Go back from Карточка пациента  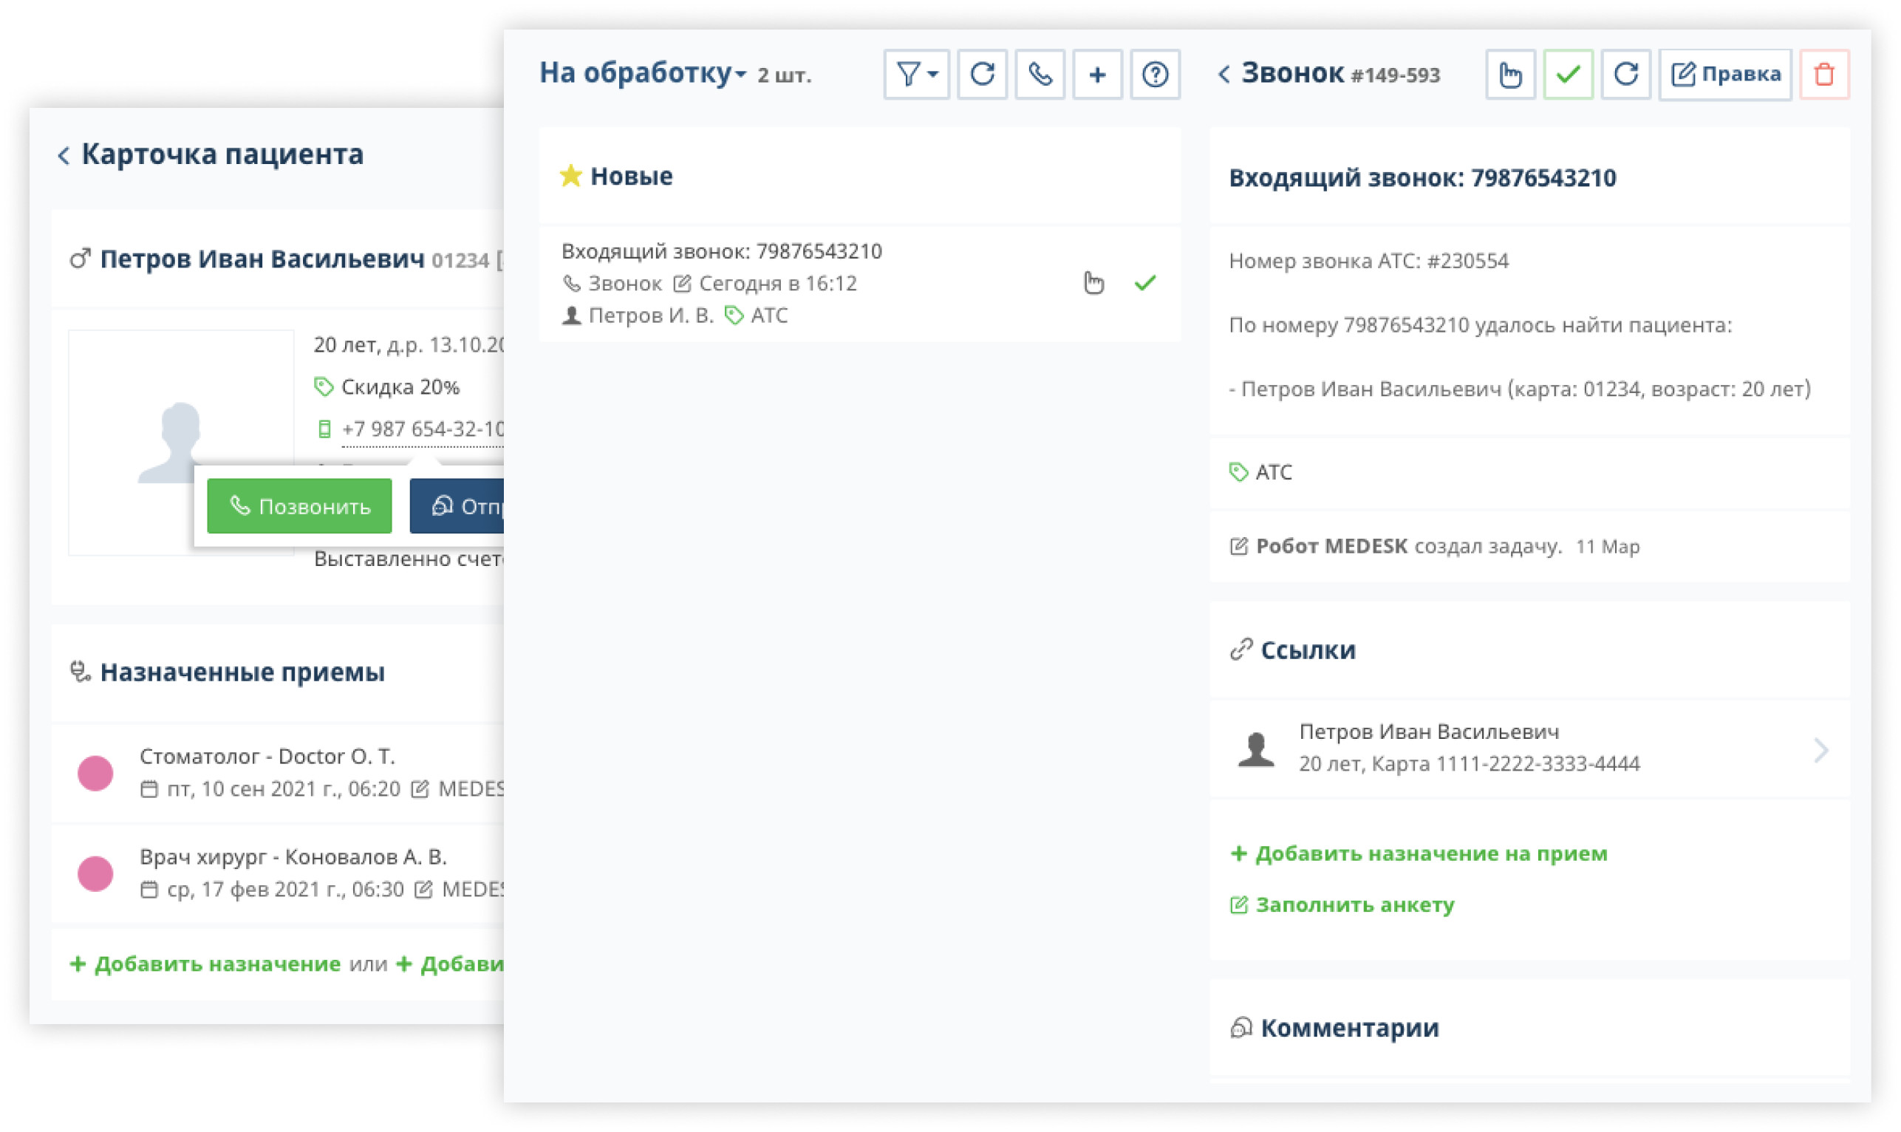tap(64, 155)
